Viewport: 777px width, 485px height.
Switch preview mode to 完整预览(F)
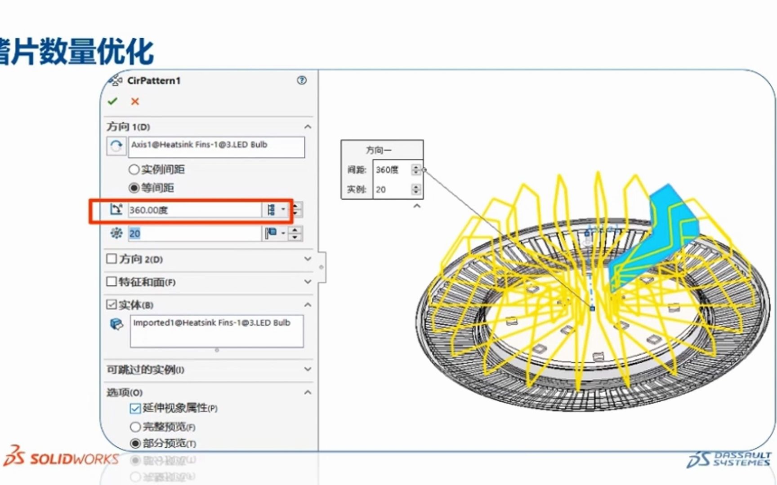tap(135, 427)
